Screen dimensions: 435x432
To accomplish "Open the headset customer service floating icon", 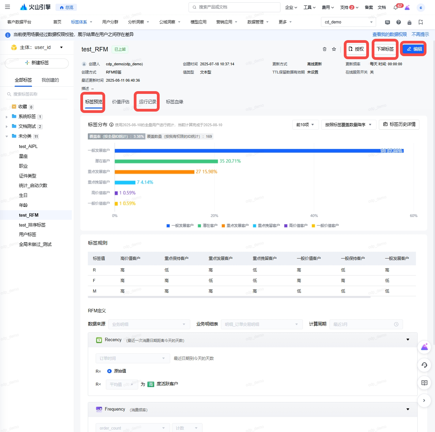I will 424,365.
